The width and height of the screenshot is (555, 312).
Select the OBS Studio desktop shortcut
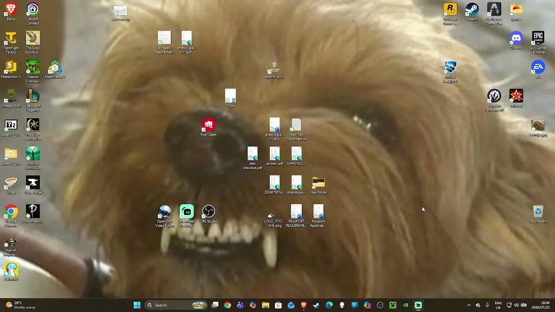209,214
